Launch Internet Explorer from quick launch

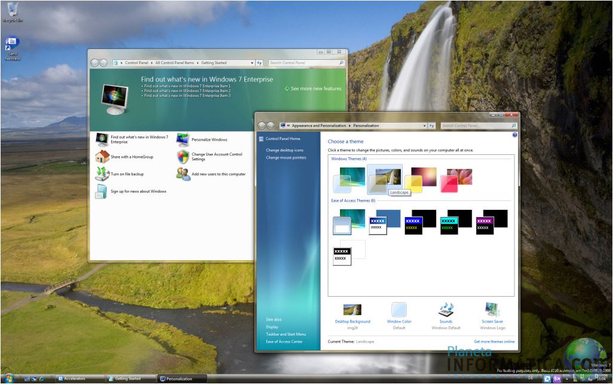coord(42,379)
